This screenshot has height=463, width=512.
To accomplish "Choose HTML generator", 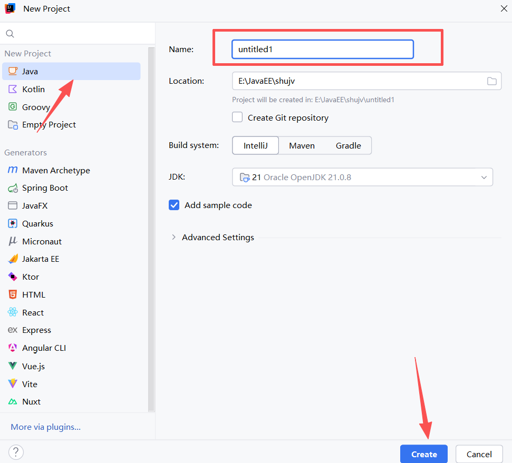I will pyautogui.click(x=71, y=294).
